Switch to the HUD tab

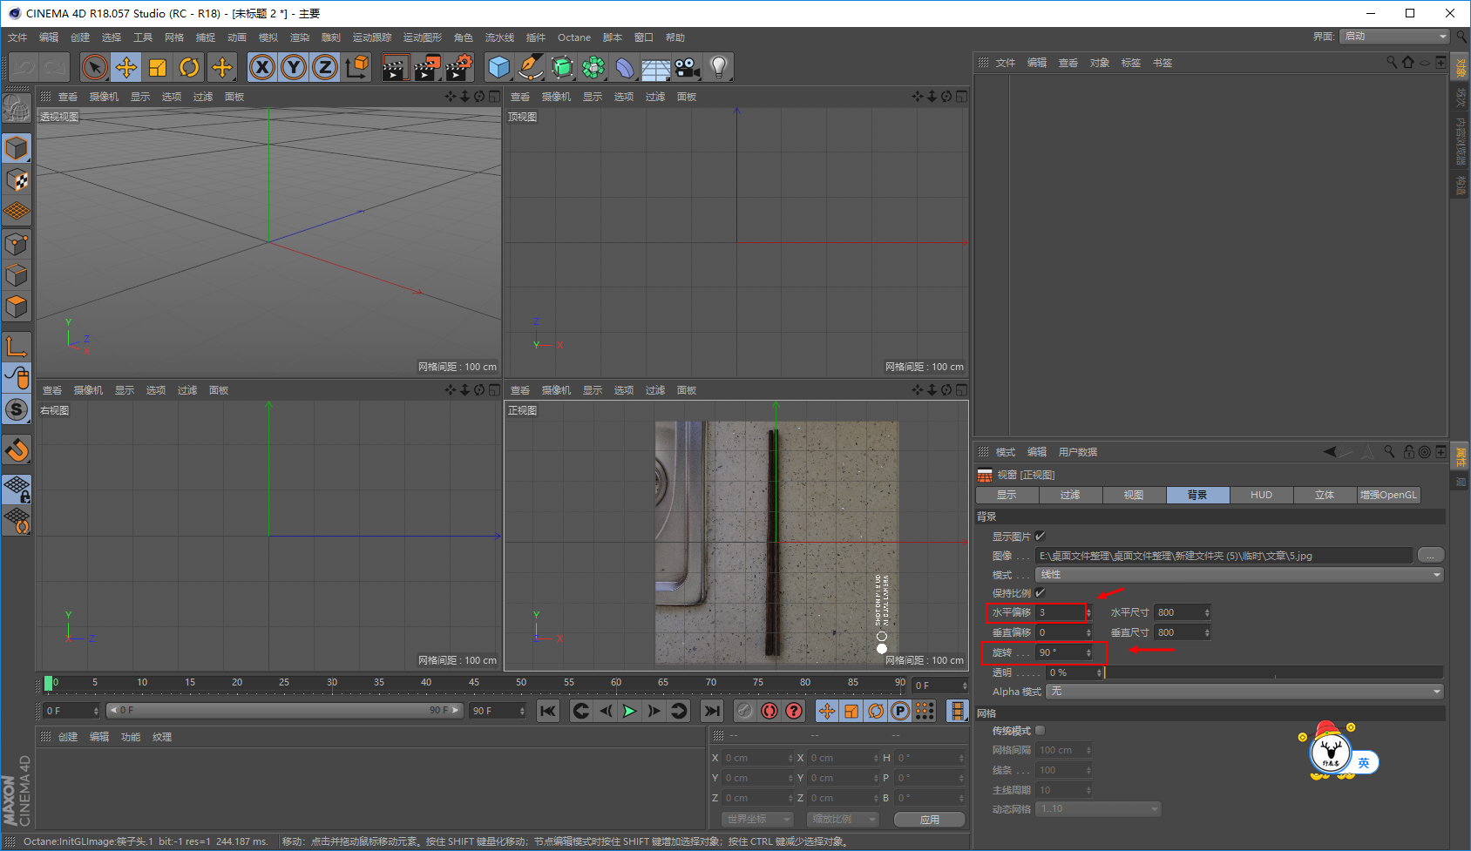pyautogui.click(x=1261, y=495)
